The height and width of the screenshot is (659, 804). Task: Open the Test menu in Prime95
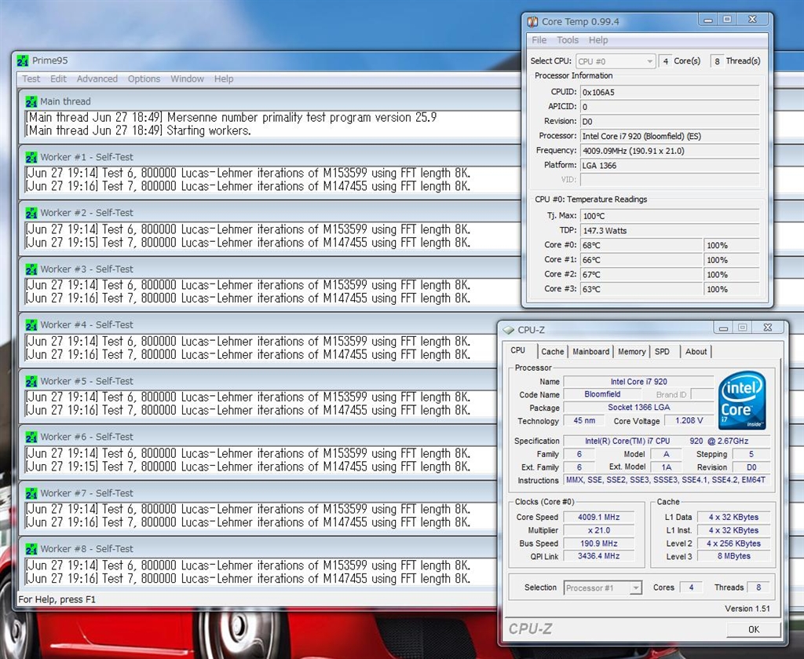point(31,79)
